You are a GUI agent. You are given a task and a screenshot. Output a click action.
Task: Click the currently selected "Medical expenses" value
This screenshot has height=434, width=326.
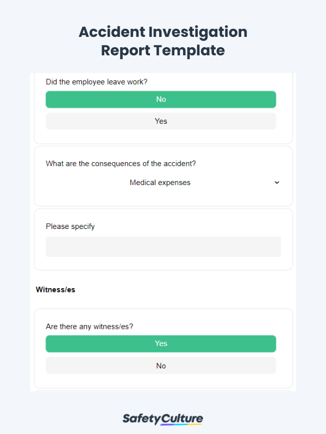point(159,183)
